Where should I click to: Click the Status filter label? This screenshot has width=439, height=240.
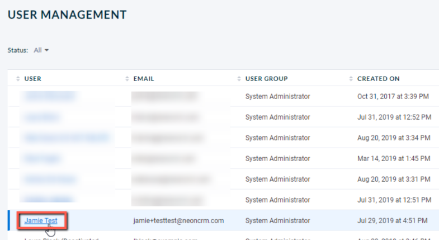[x=18, y=50]
